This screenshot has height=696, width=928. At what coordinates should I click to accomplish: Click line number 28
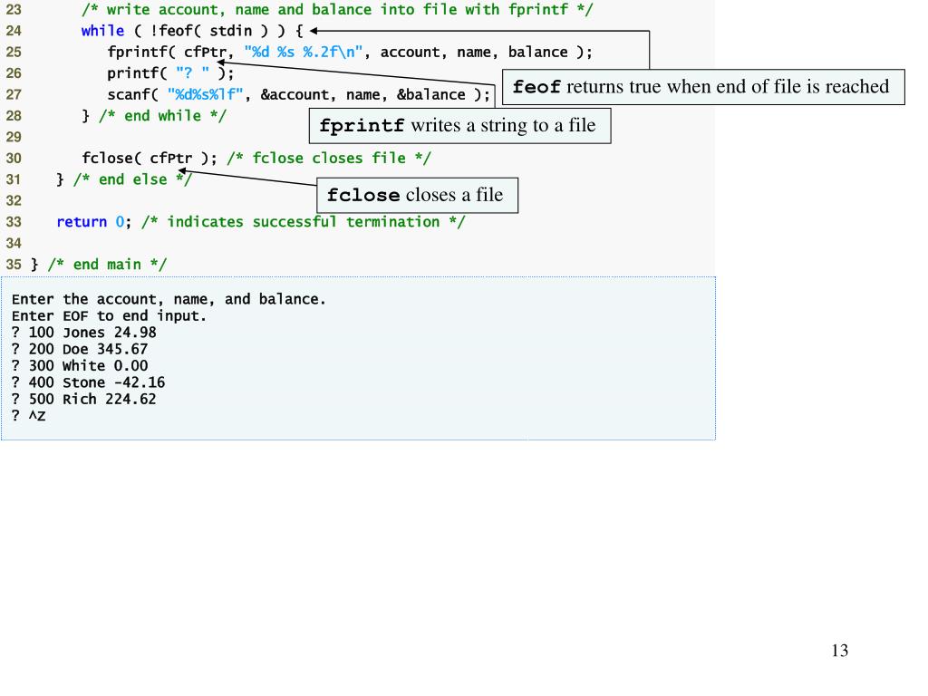(14, 116)
